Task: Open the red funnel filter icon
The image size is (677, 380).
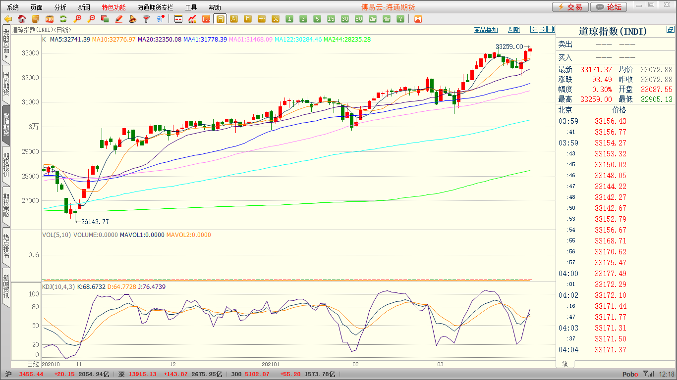Action: click(147, 19)
